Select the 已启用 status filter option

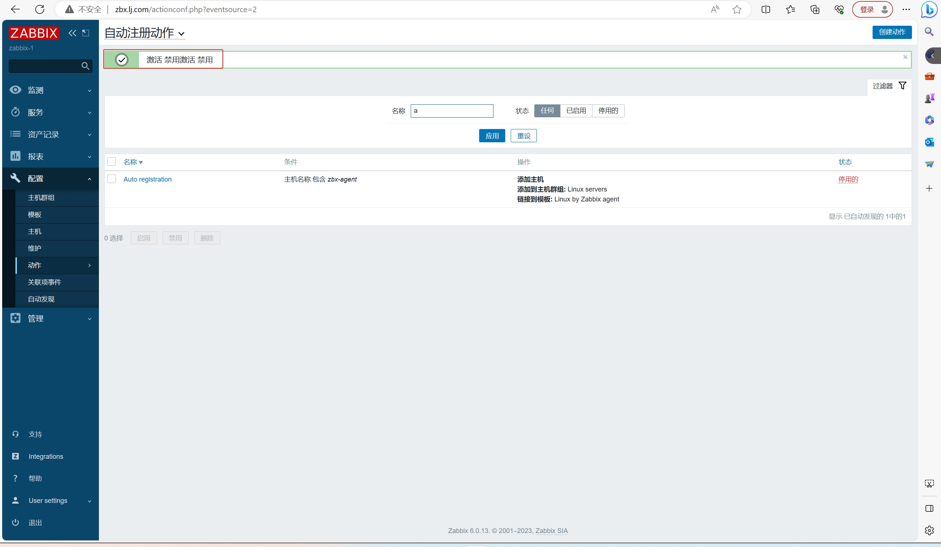coord(576,111)
